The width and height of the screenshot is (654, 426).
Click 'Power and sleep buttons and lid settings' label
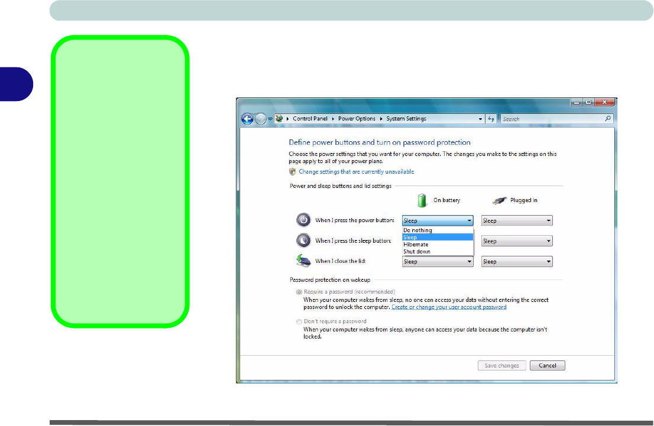341,186
